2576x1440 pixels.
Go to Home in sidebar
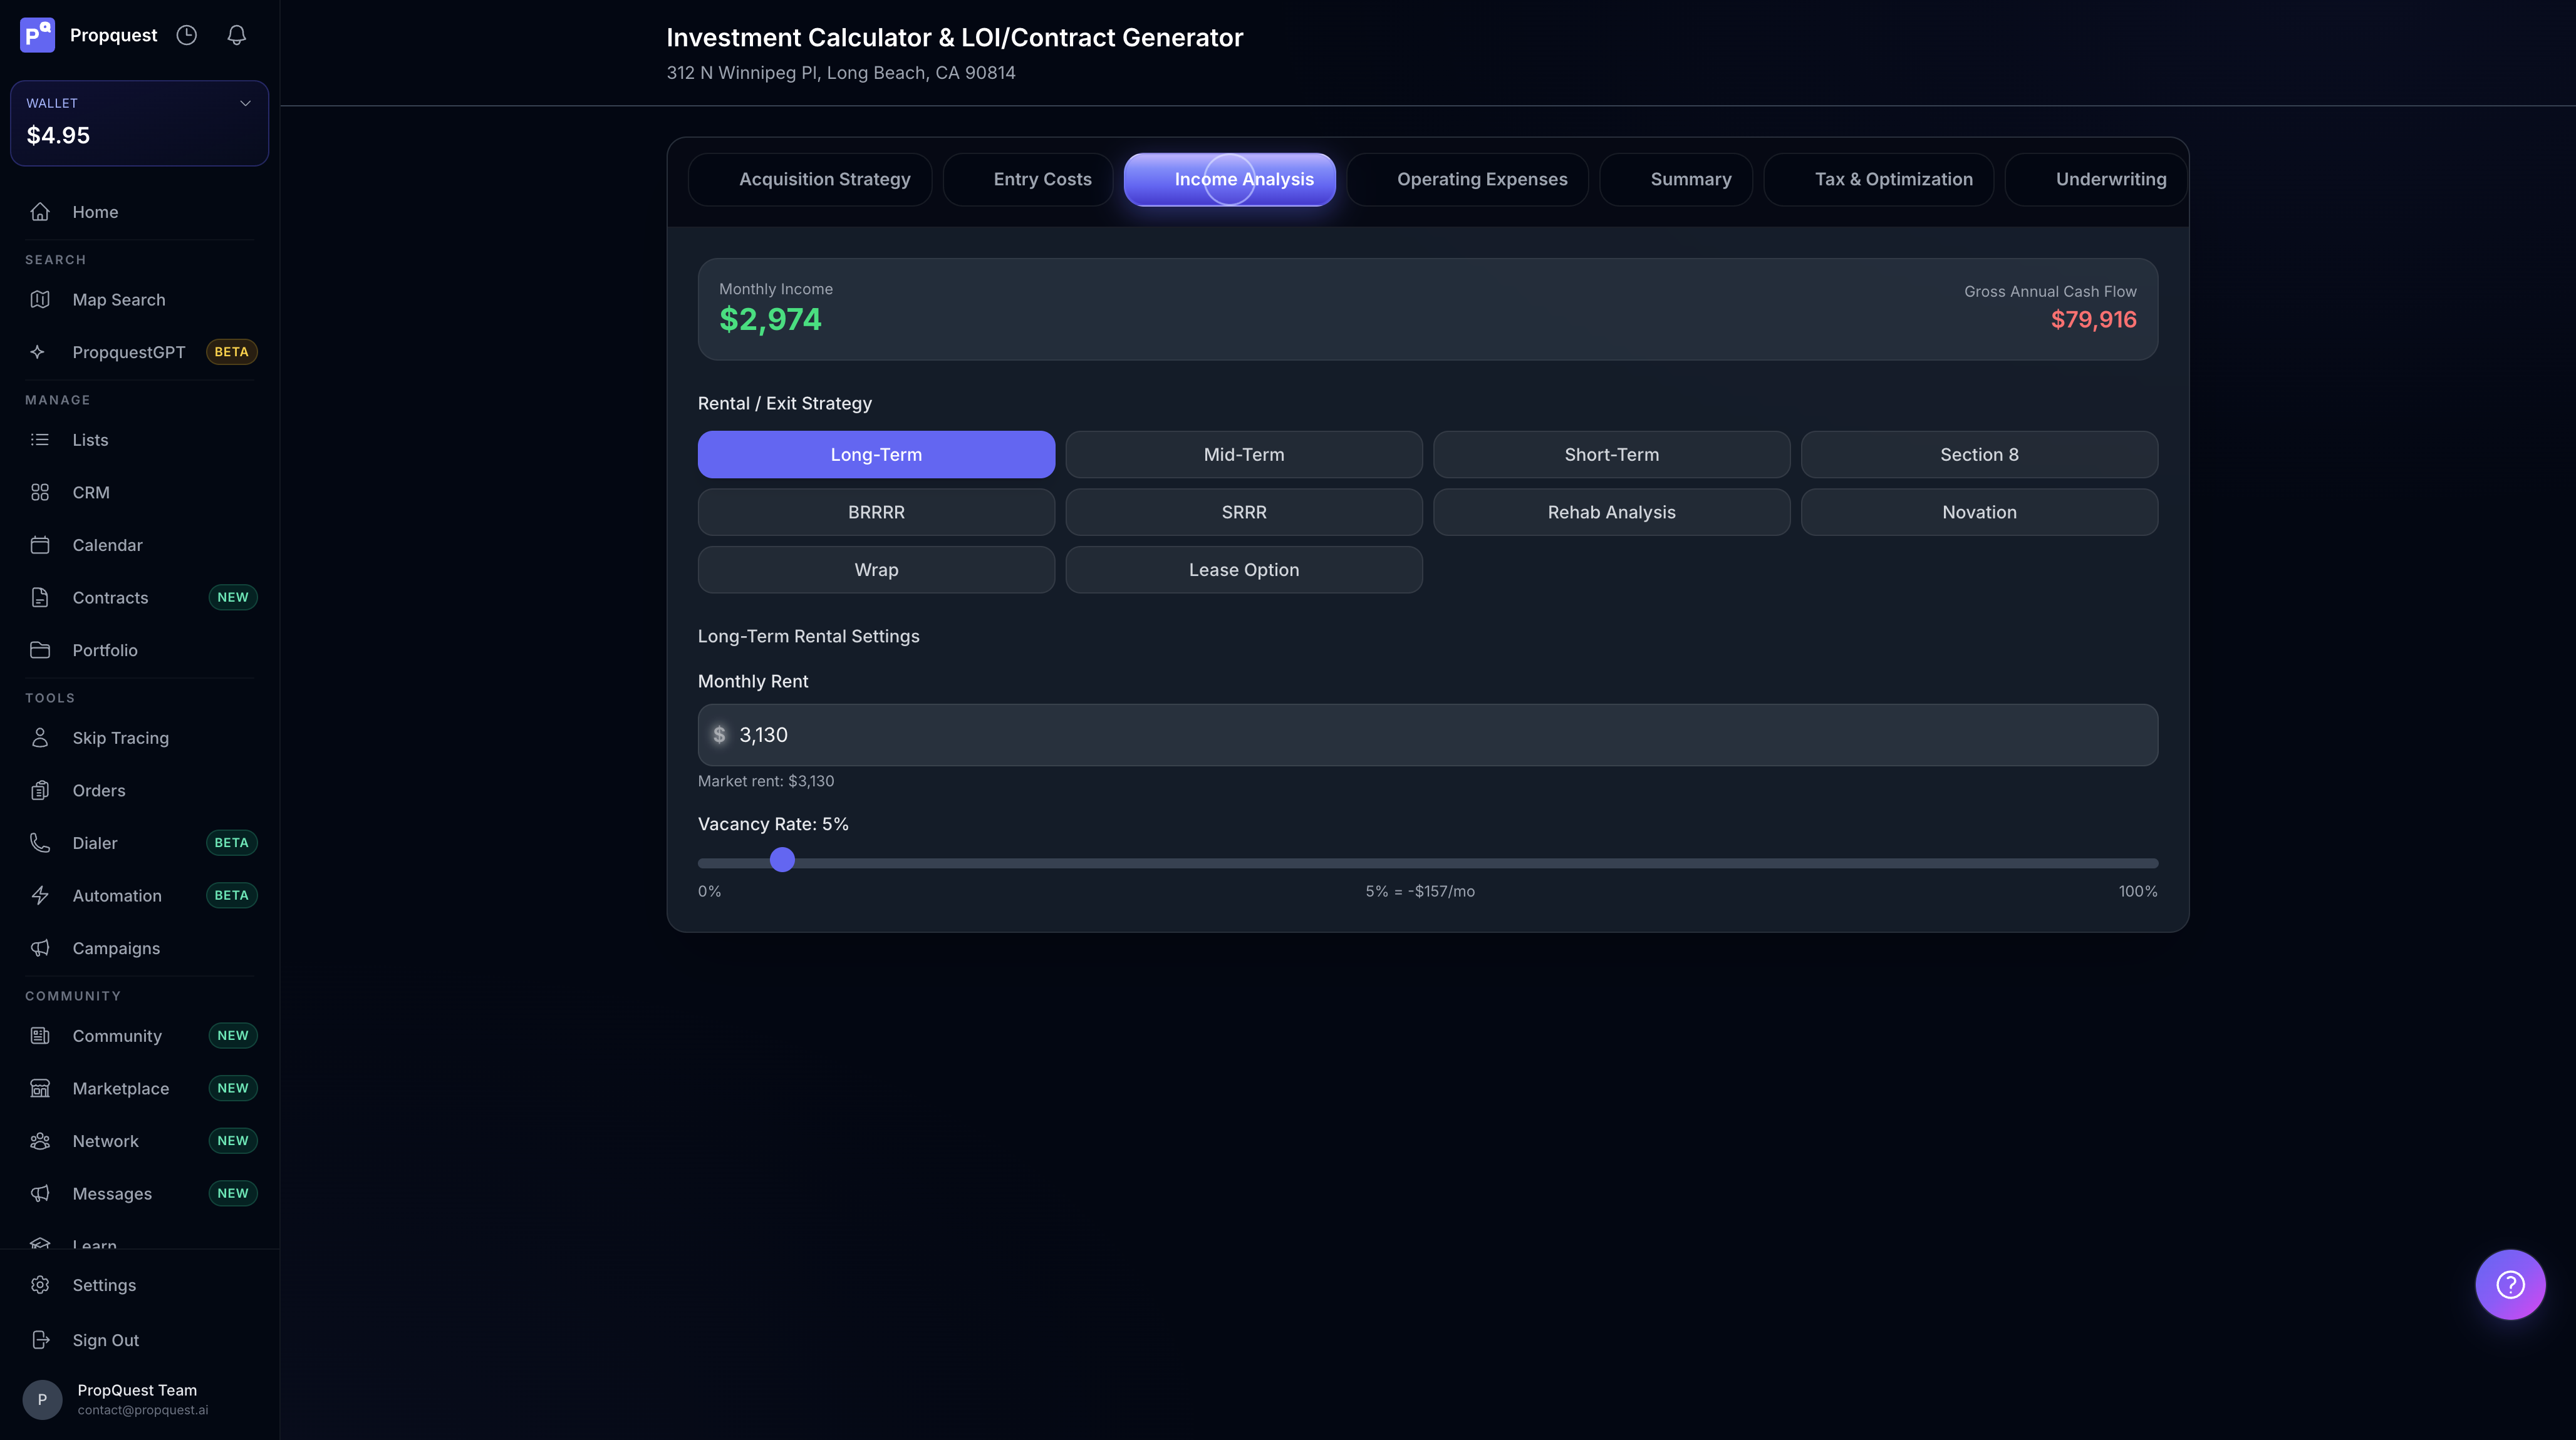click(140, 212)
